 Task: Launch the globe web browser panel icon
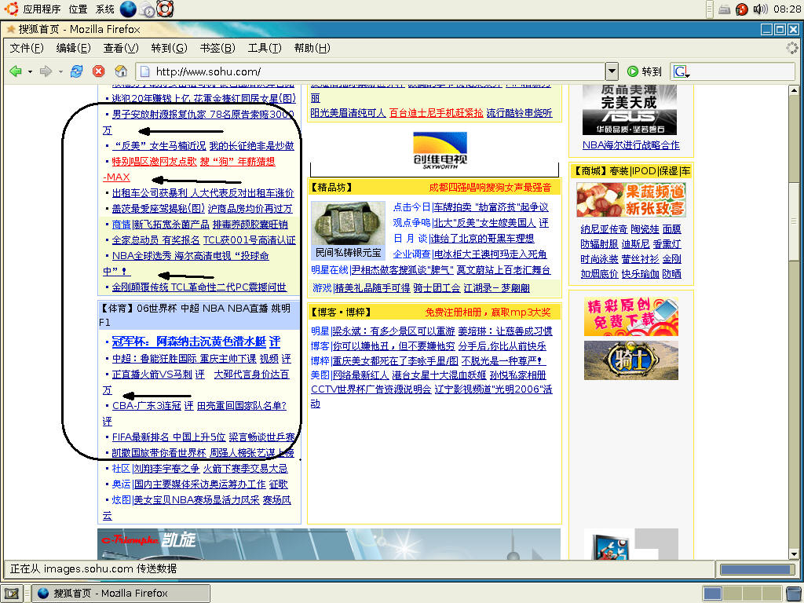click(x=128, y=9)
